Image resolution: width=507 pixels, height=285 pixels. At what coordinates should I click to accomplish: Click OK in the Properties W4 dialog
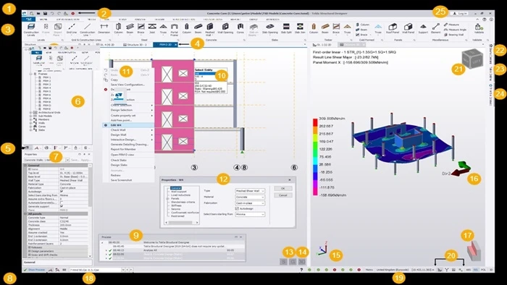click(x=283, y=189)
